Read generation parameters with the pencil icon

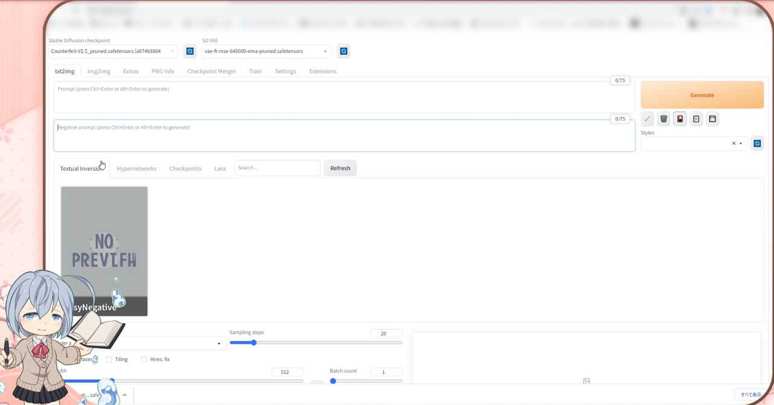(x=647, y=118)
